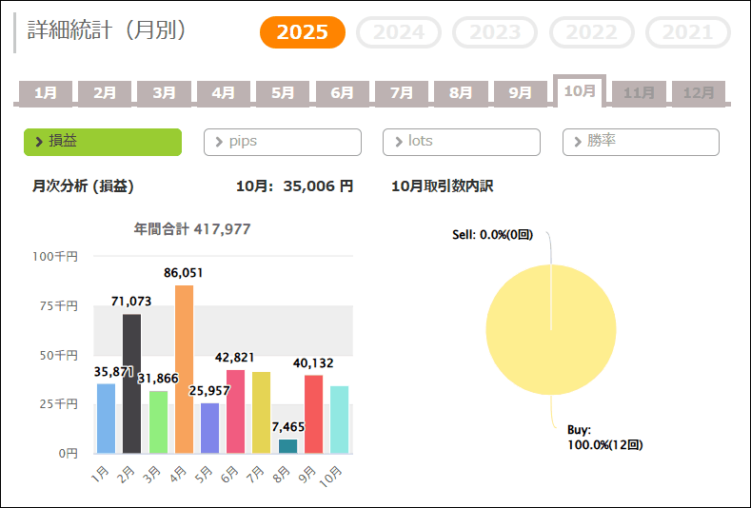Image resolution: width=751 pixels, height=508 pixels.
Task: Click the active 10月 tab
Action: (580, 90)
